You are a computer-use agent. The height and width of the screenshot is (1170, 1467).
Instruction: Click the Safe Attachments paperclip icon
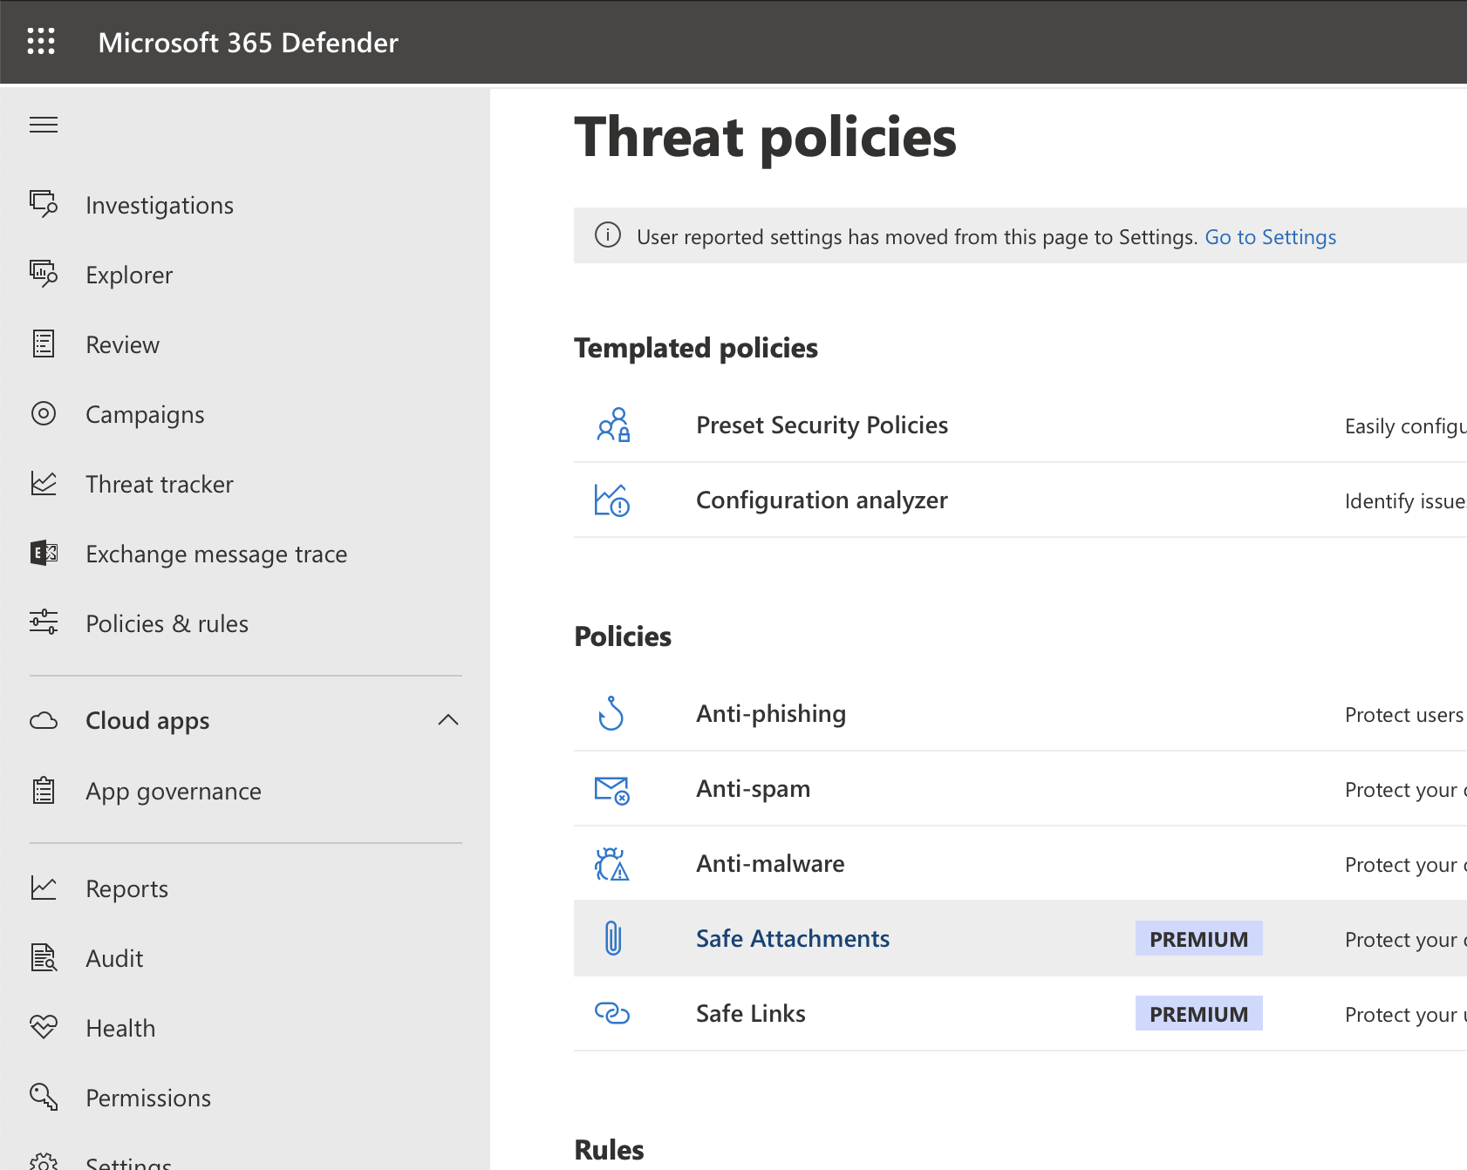click(x=612, y=938)
